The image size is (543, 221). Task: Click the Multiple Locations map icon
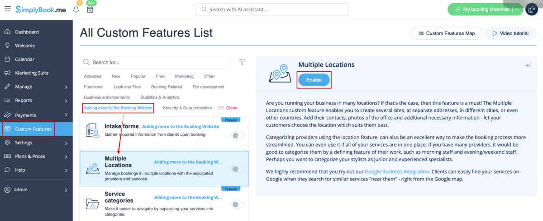(x=280, y=74)
